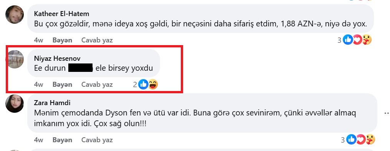Like Niyaz Hesenov's comment with Bəyən
Viewport: 390px width, 151px height.
[62, 84]
